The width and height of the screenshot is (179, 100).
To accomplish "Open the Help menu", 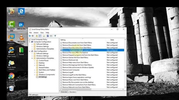I will 47,33.
